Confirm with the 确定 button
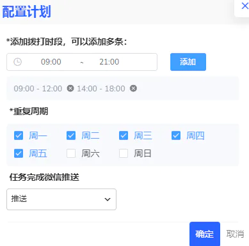Image resolution: width=249 pixels, height=246 pixels. click(x=205, y=234)
